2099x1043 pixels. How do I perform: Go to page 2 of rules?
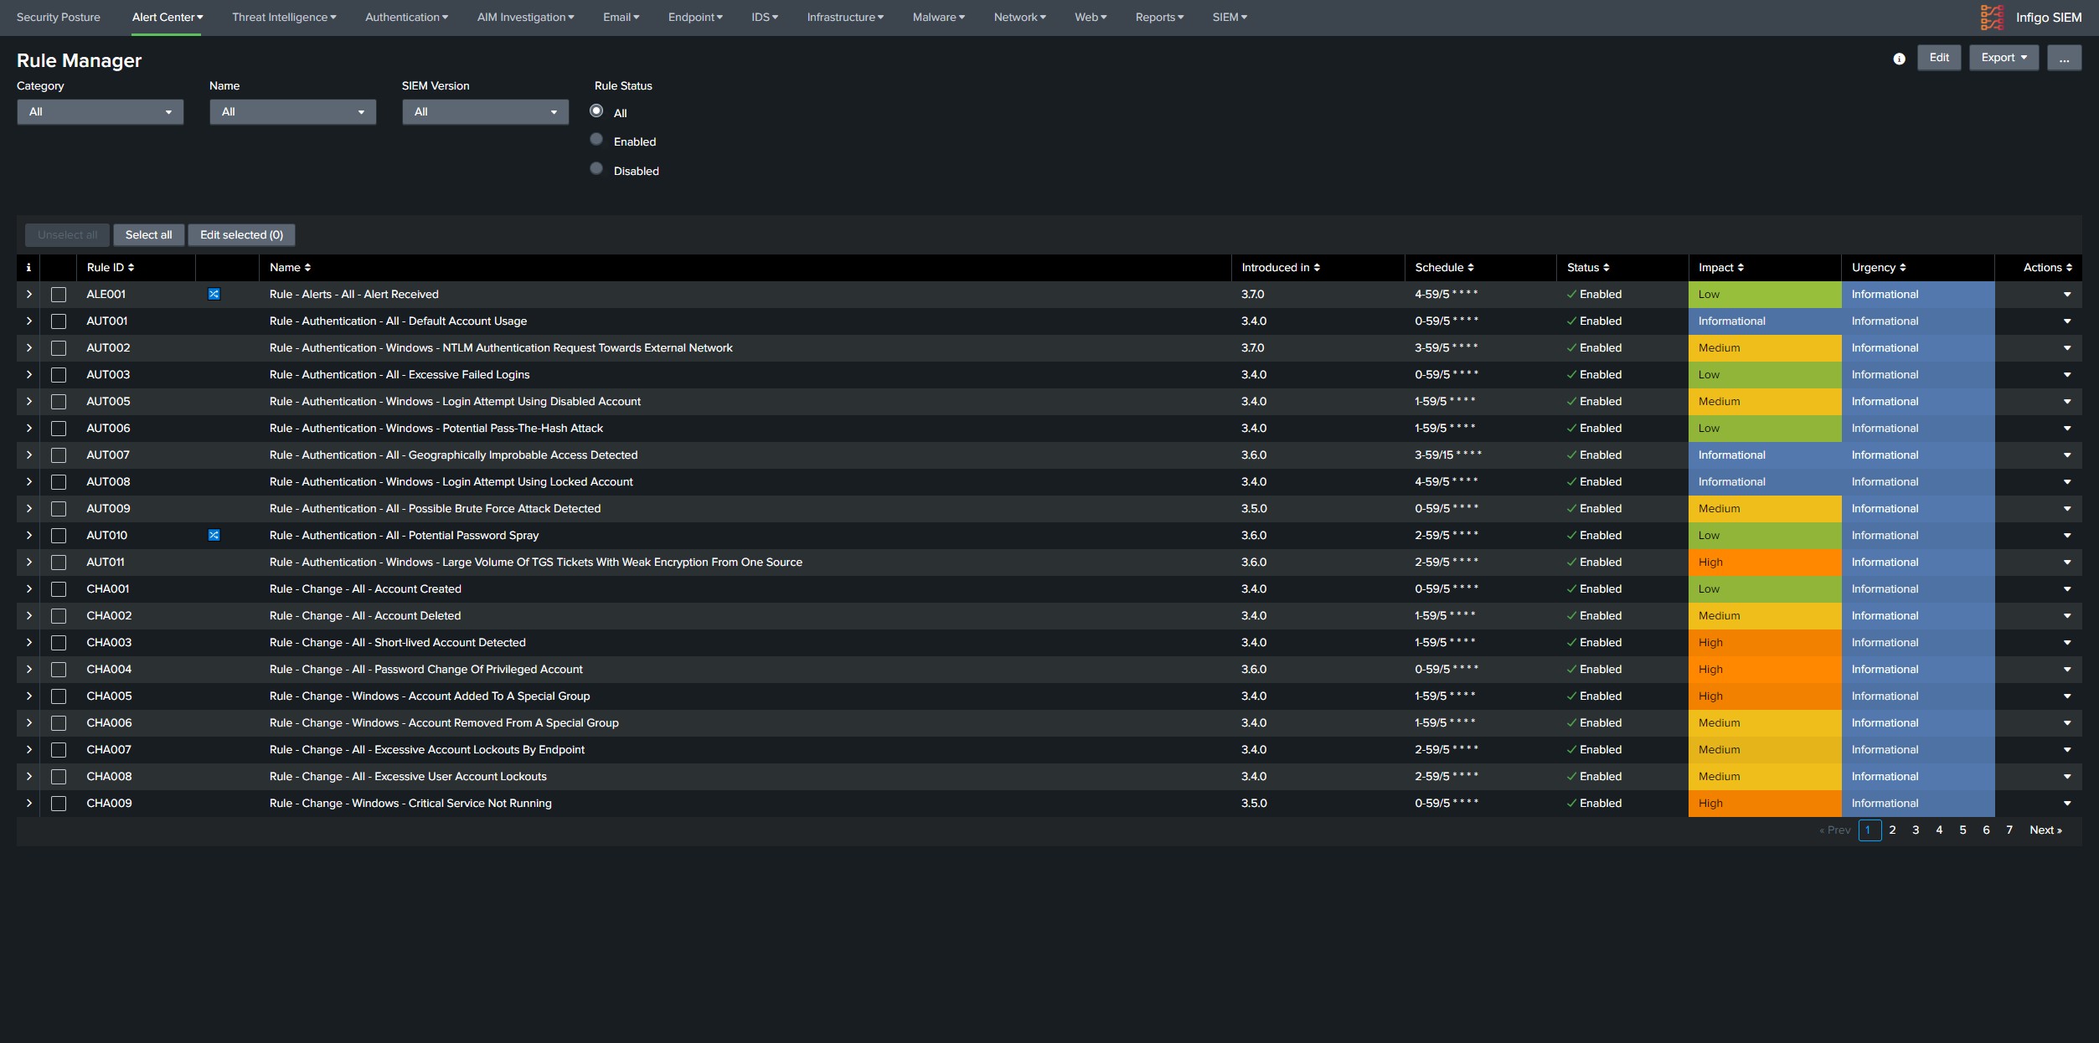click(1892, 830)
